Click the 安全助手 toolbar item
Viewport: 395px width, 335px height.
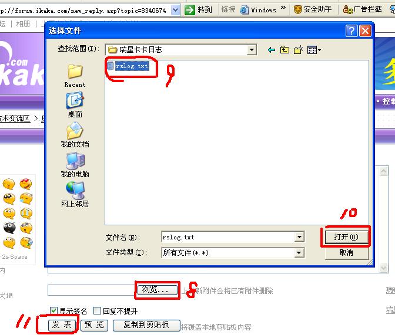click(x=313, y=9)
